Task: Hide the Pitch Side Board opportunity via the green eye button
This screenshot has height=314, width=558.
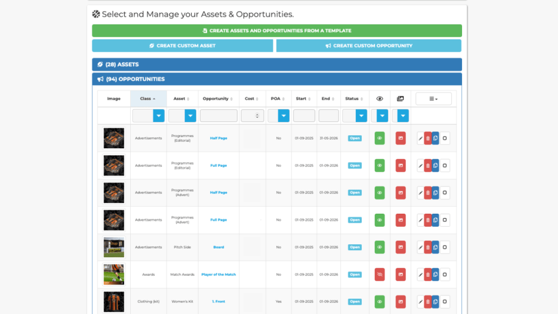Action: (380, 247)
